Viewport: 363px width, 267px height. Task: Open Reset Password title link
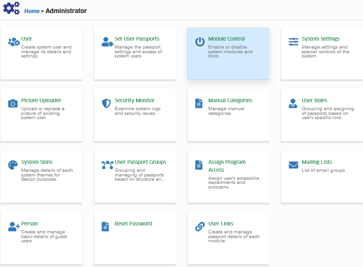(x=133, y=224)
